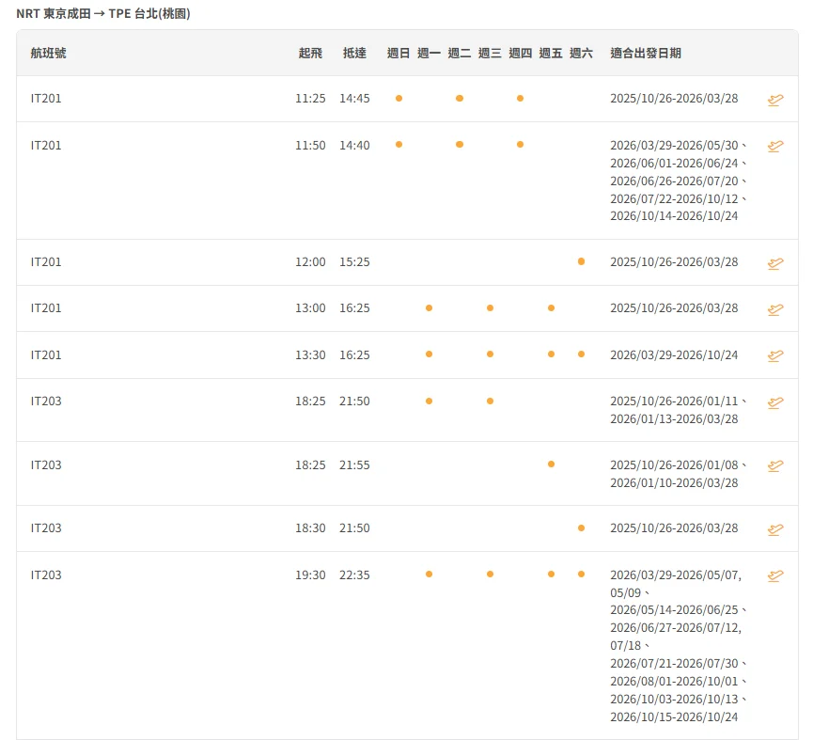Click the 適合出發日期 column header
Viewport: 813px width, 740px height.
[646, 53]
